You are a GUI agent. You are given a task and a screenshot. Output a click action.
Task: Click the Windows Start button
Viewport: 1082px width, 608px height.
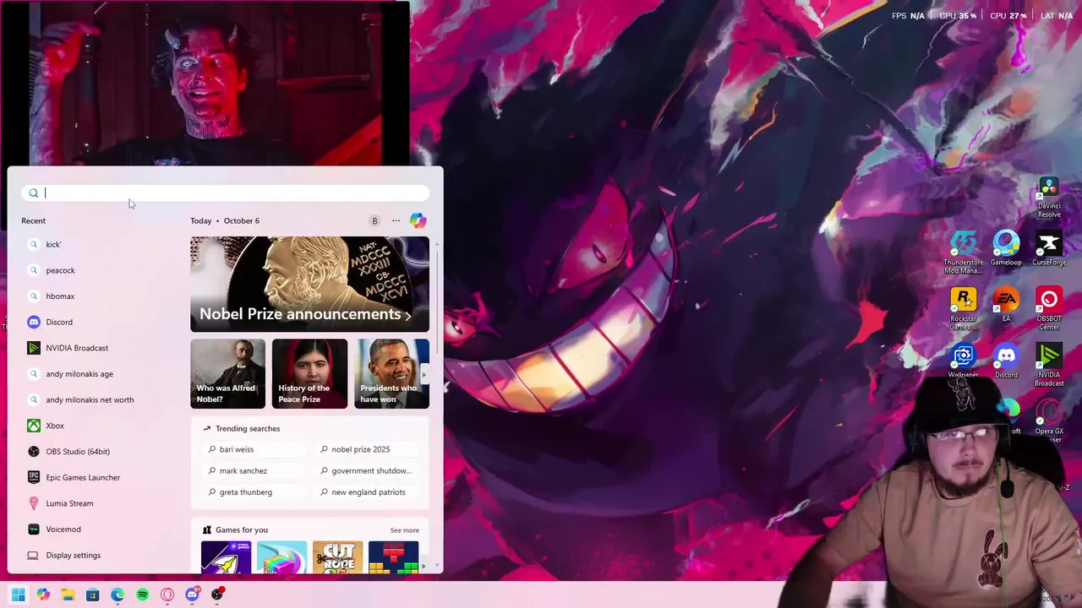18,594
